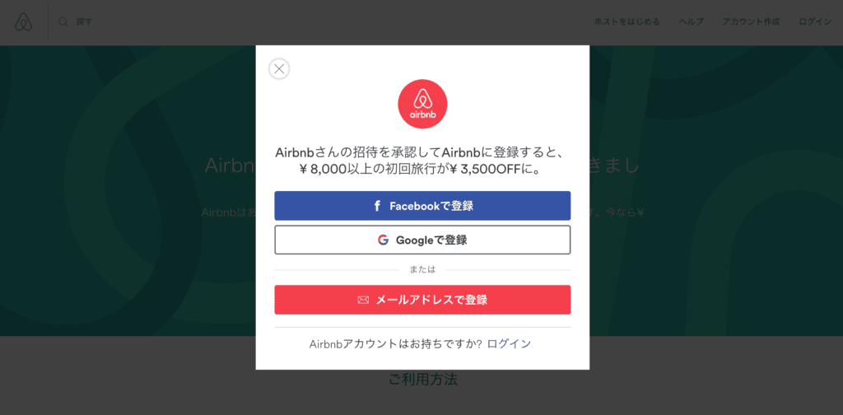Close the signup modal with the X icon
Screen dimensions: 843x415
(279, 69)
